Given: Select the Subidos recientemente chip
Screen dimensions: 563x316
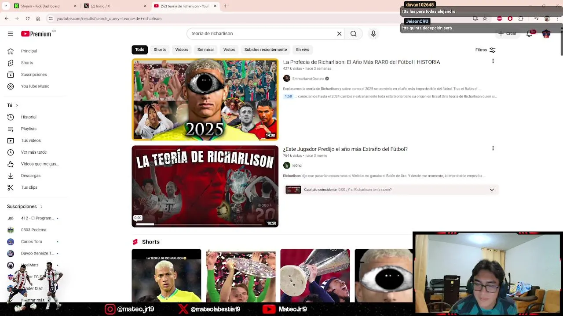Looking at the screenshot, I should coord(266,50).
